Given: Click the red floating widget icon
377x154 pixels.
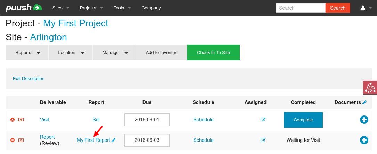Looking at the screenshot, I should point(370,87).
